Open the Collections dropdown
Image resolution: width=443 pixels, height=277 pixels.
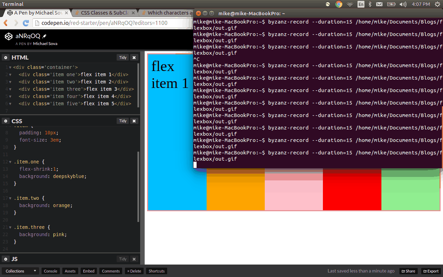(20, 271)
